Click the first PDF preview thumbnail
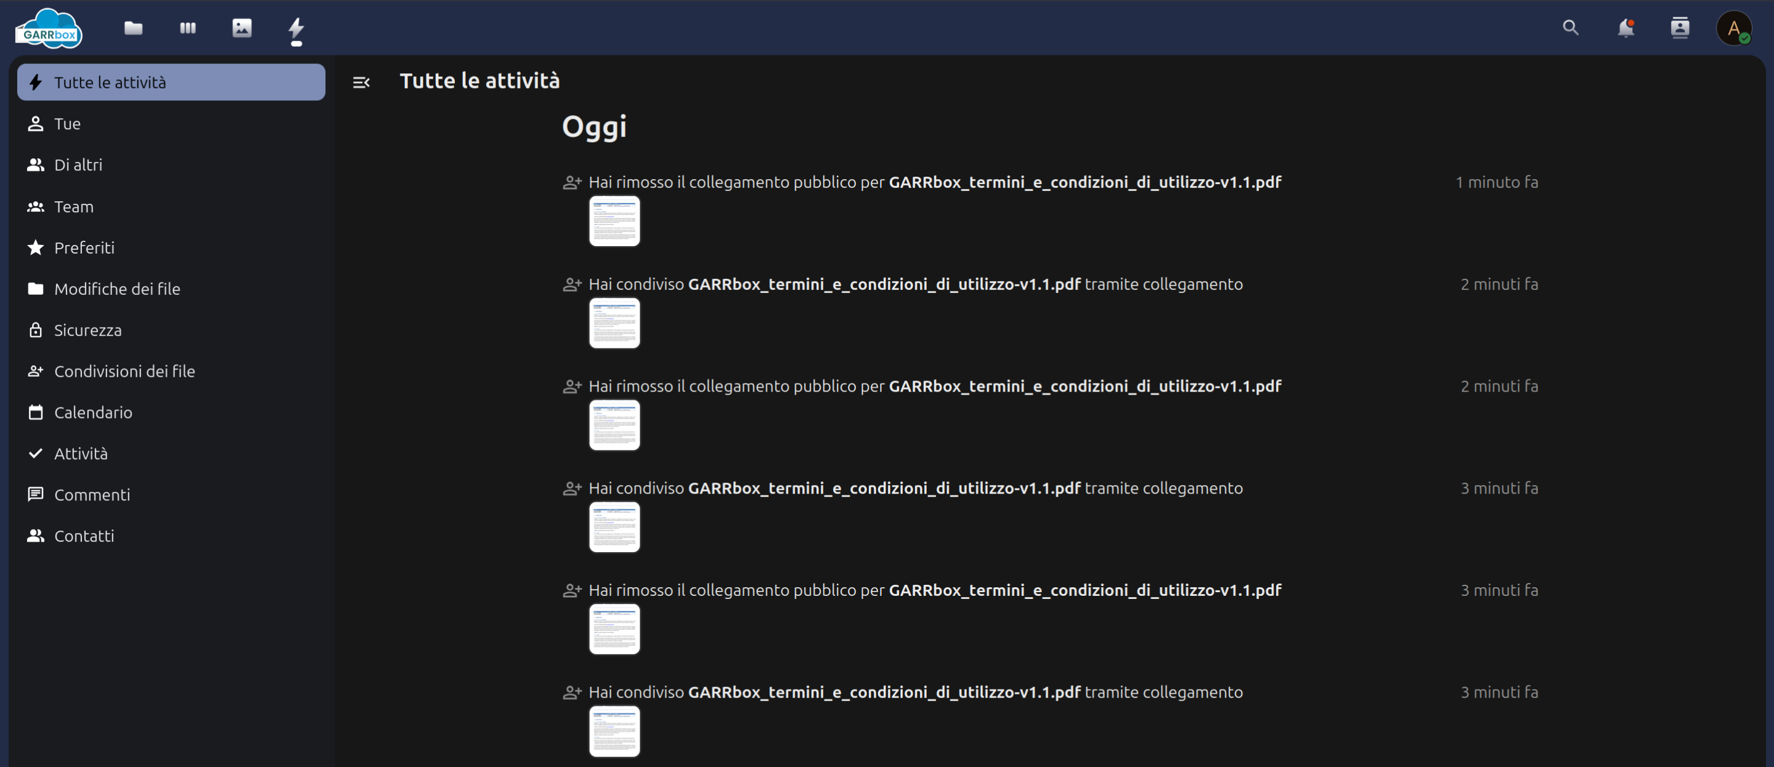The width and height of the screenshot is (1774, 767). click(x=614, y=221)
